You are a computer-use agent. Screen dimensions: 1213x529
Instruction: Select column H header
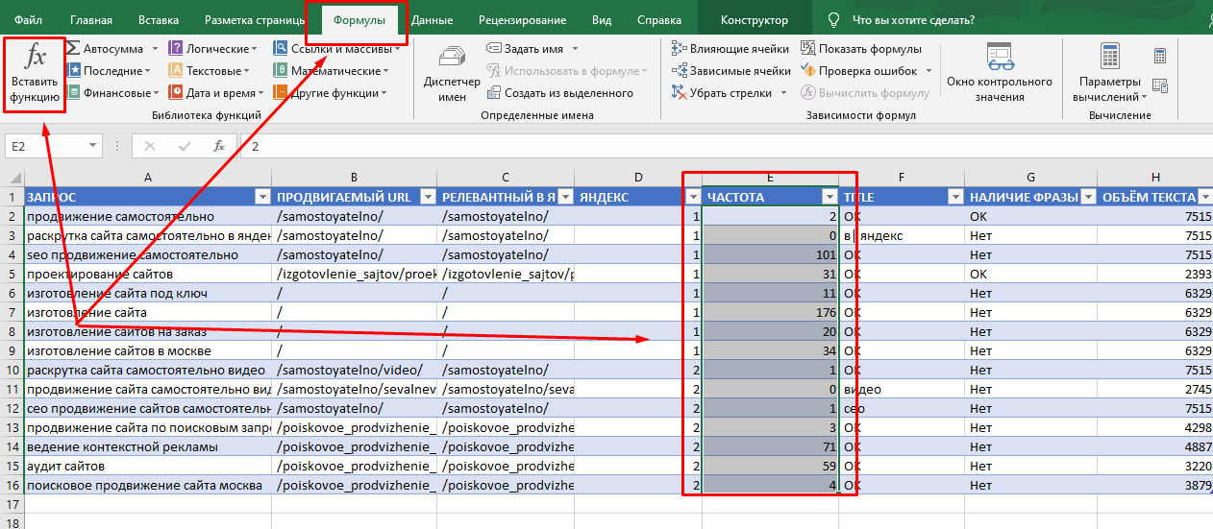pos(1155,178)
